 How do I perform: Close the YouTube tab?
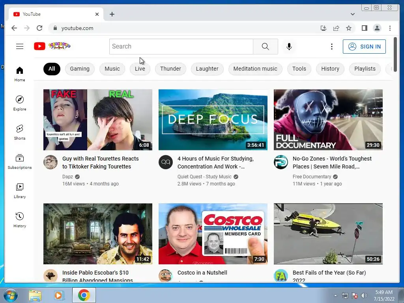97,14
